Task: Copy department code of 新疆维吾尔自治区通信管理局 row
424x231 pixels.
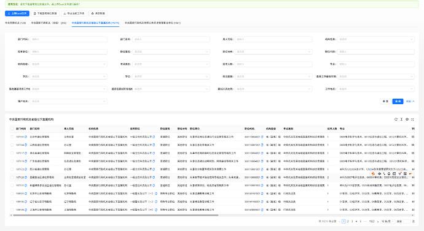Action: pos(26,186)
